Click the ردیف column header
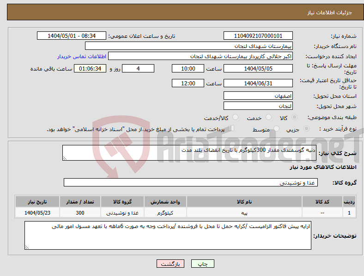The height and width of the screenshot is (276, 364). click(349, 202)
